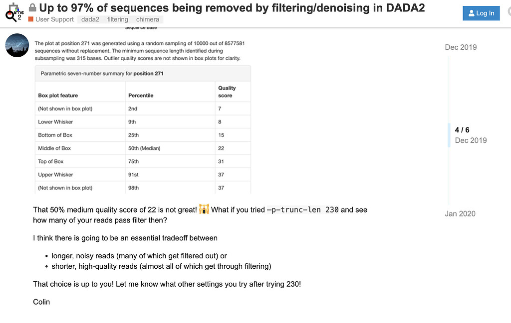Click the '4 / 6' post counter

[x=462, y=130]
